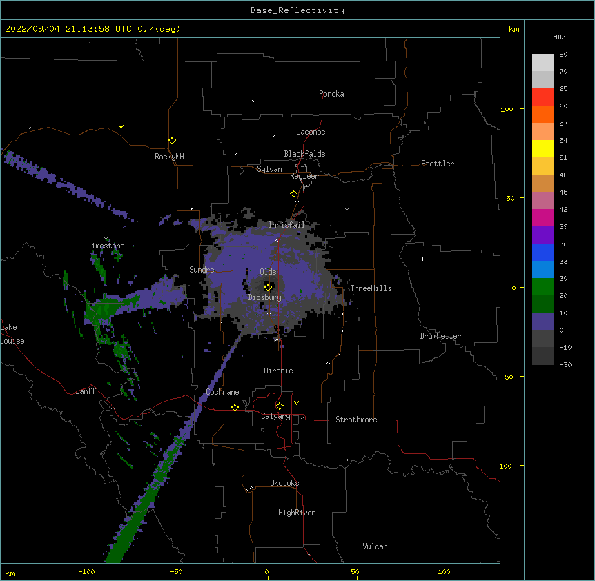595x581 pixels.
Task: Click the Lacombe city label
Action: click(x=311, y=132)
